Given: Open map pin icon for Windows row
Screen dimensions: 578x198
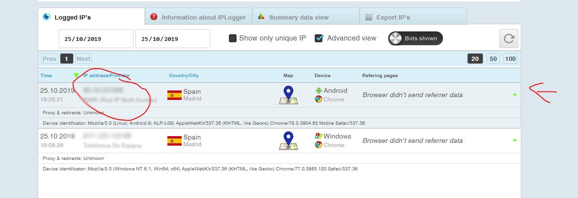Looking at the screenshot, I should (x=288, y=140).
